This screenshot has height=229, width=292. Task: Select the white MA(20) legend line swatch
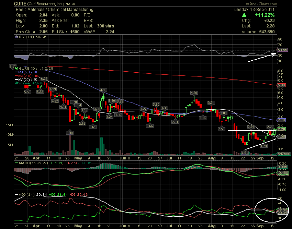point(16,80)
